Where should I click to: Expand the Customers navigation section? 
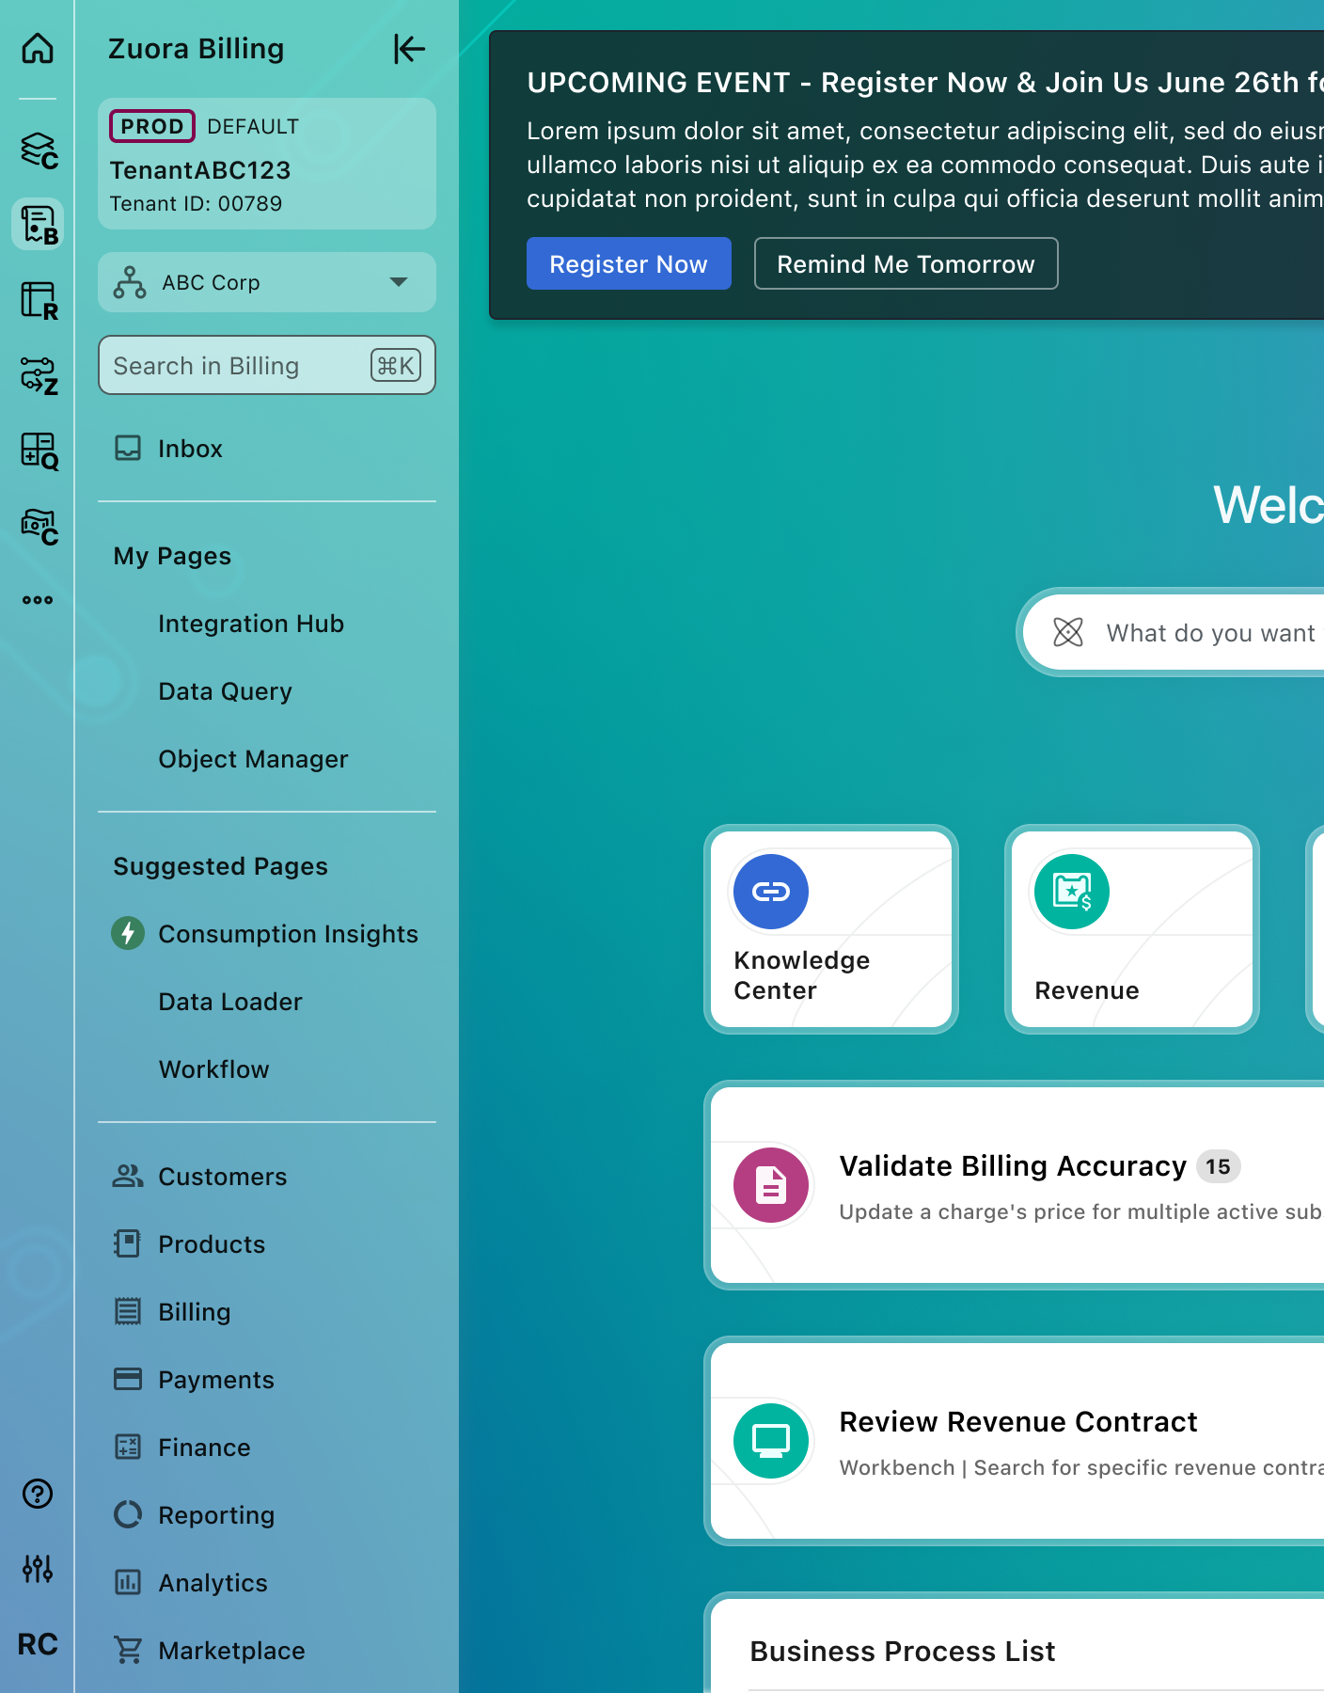point(222,1177)
